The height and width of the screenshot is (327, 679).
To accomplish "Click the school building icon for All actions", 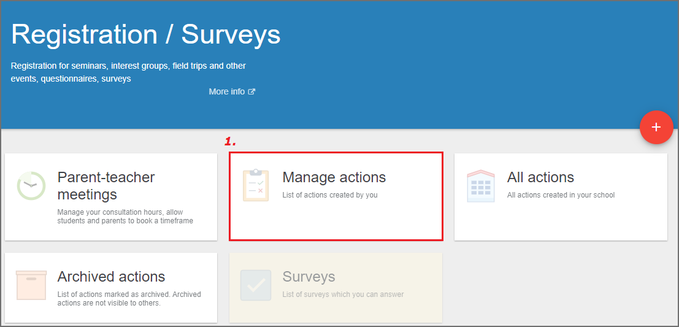I will 481,187.
